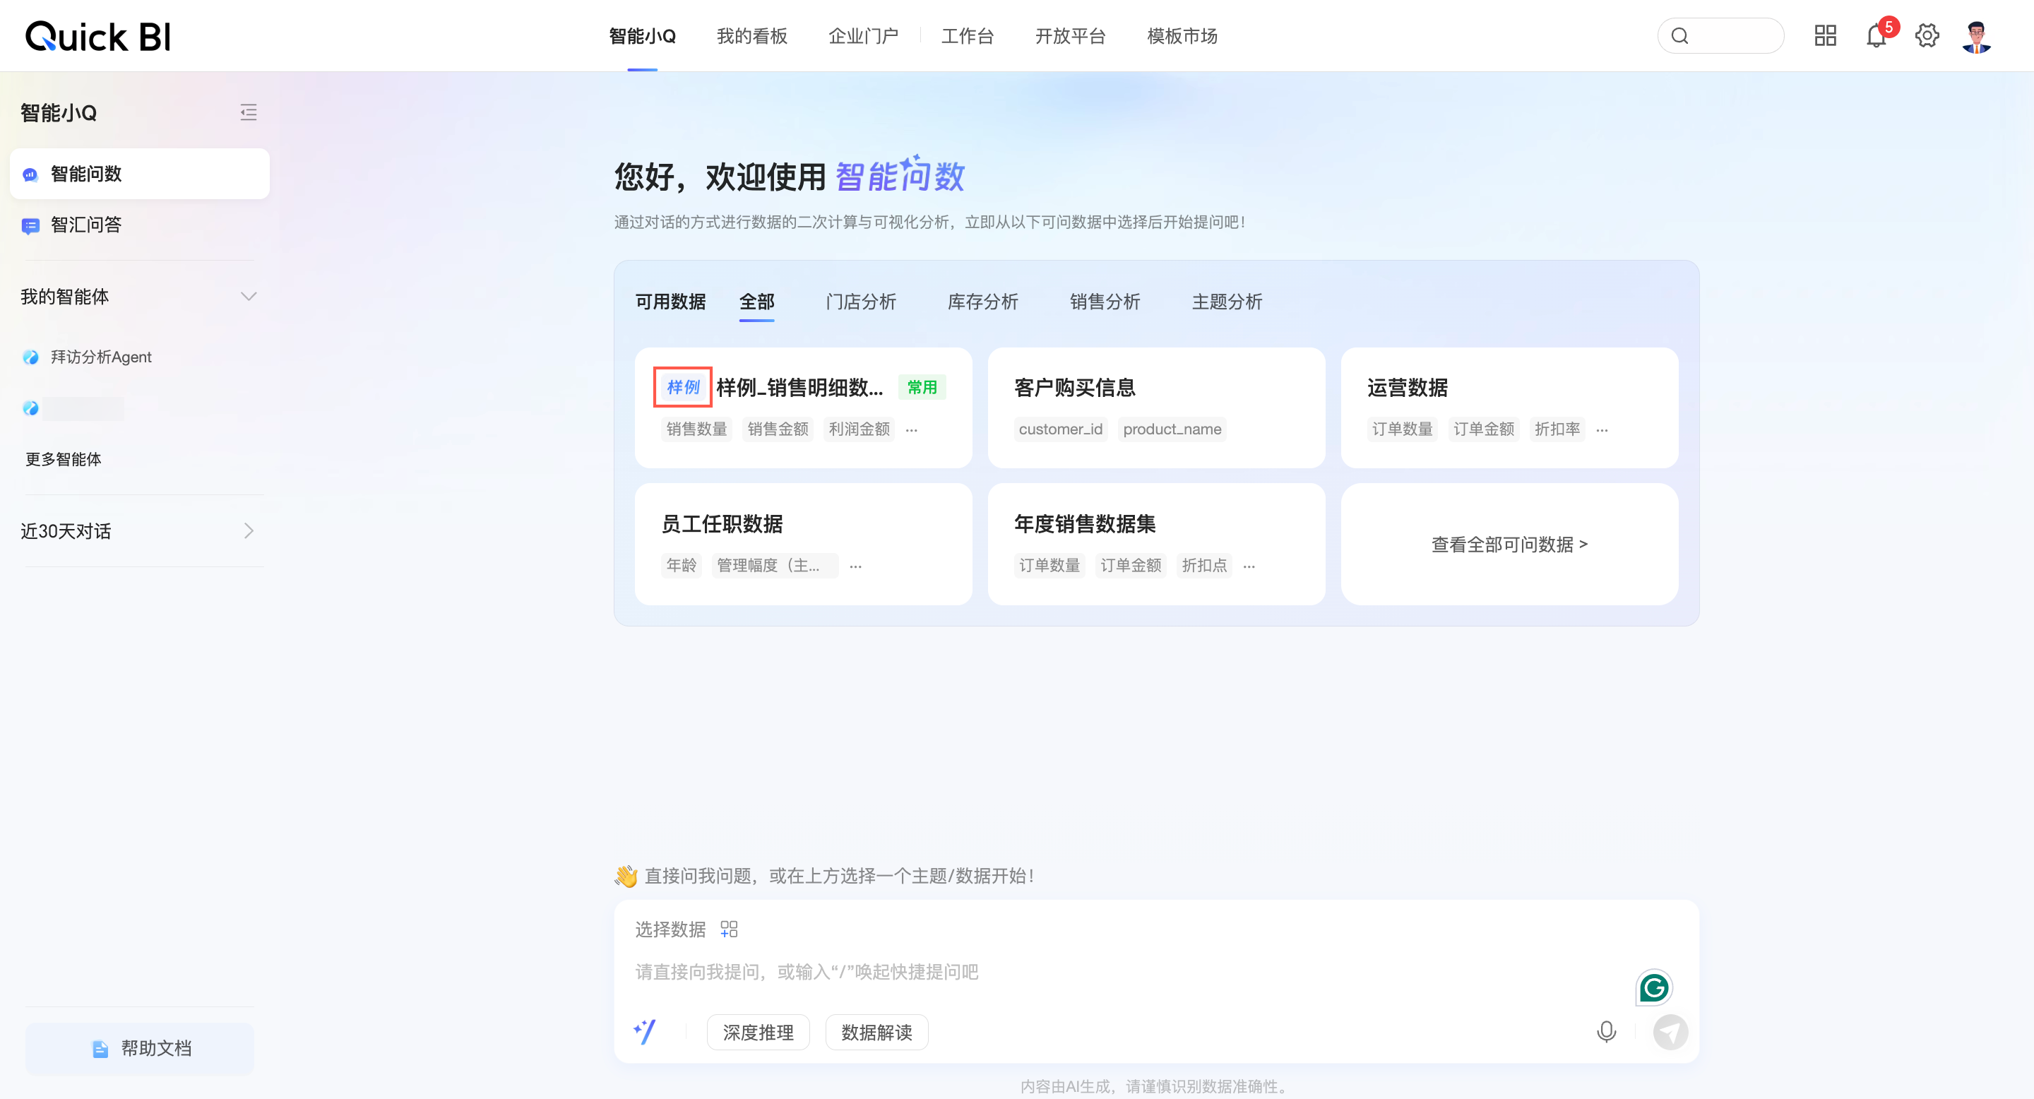Open 更多智能体 link
Screen dimensions: 2034x1099
[63, 460]
